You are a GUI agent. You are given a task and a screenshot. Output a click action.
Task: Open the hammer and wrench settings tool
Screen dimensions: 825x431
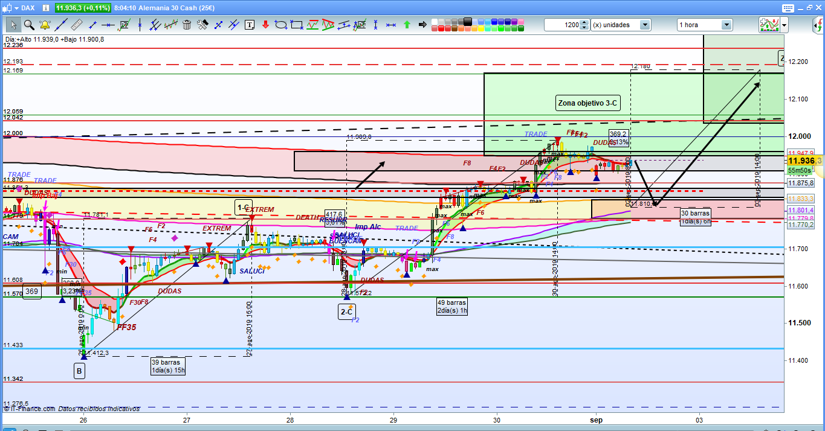[202, 25]
